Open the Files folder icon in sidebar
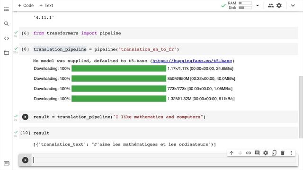 (x=6, y=52)
